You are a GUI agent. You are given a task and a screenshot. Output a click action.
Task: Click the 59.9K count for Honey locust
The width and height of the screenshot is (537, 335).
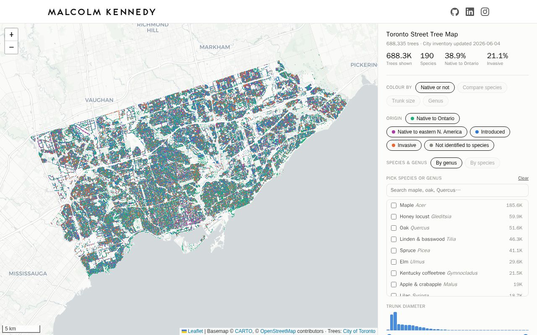(516, 216)
